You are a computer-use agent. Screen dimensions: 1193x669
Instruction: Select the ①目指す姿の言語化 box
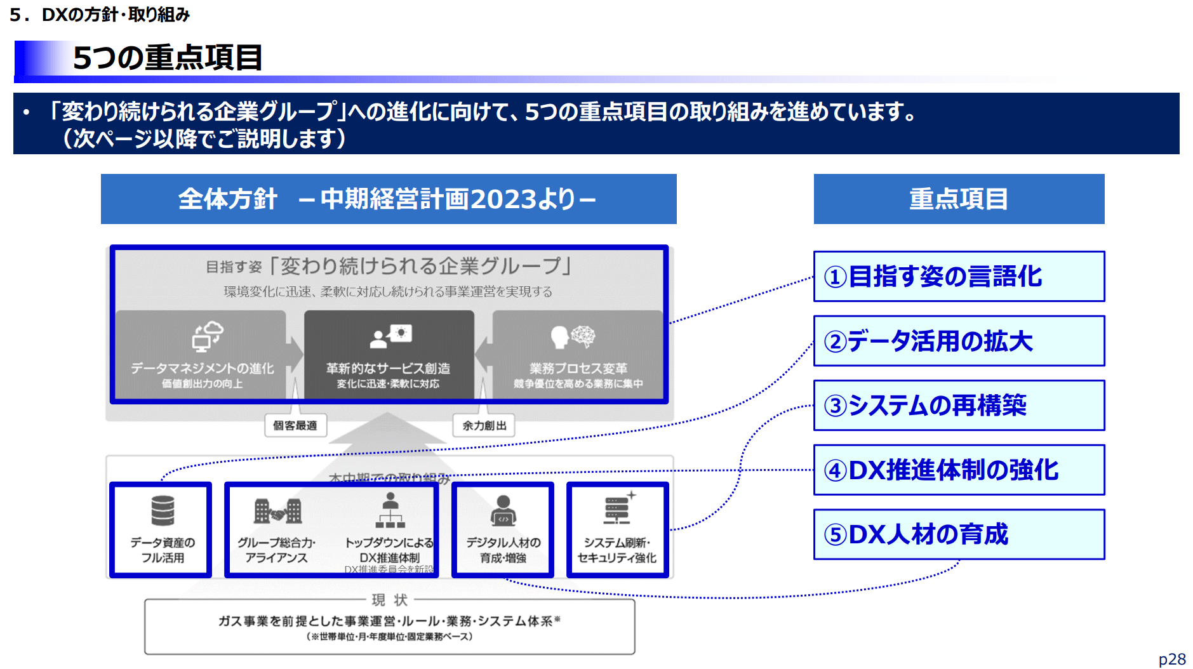[x=958, y=277]
